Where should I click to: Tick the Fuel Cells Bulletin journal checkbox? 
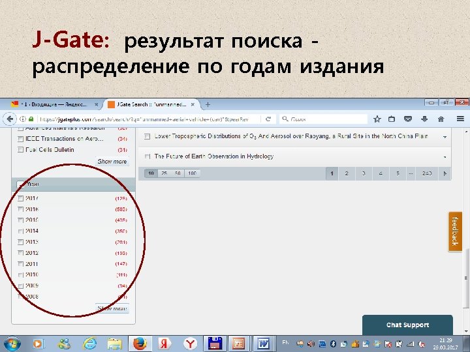tap(20, 150)
